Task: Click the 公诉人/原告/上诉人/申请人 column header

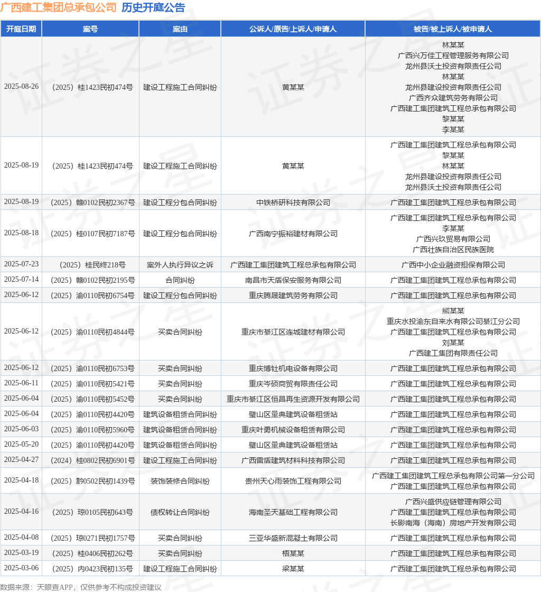Action: (x=293, y=29)
